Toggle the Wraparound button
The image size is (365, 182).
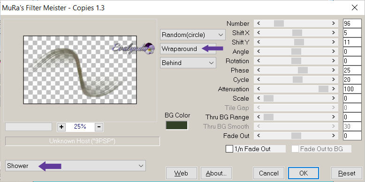[188, 49]
